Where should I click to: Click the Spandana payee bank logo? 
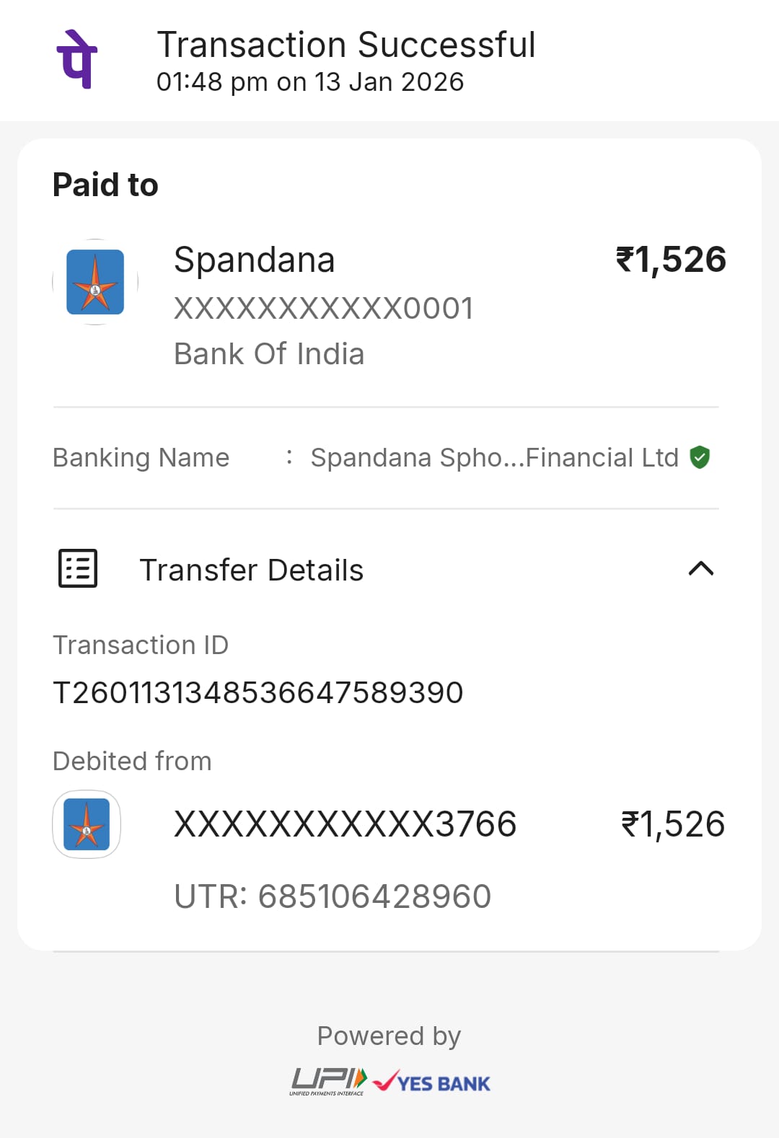95,282
